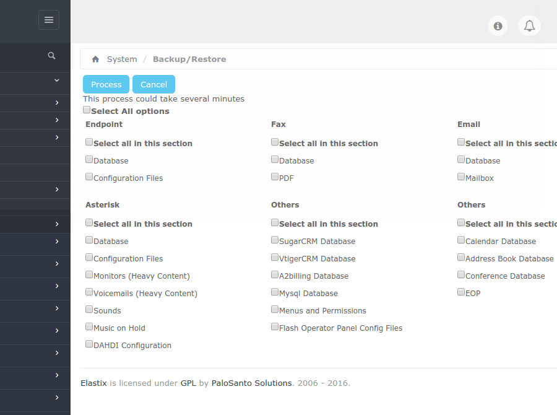This screenshot has height=415, width=557.
Task: Tick the Fax PDF checkbox
Action: 275,177
